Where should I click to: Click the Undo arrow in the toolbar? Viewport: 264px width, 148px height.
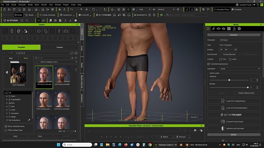[72, 10]
